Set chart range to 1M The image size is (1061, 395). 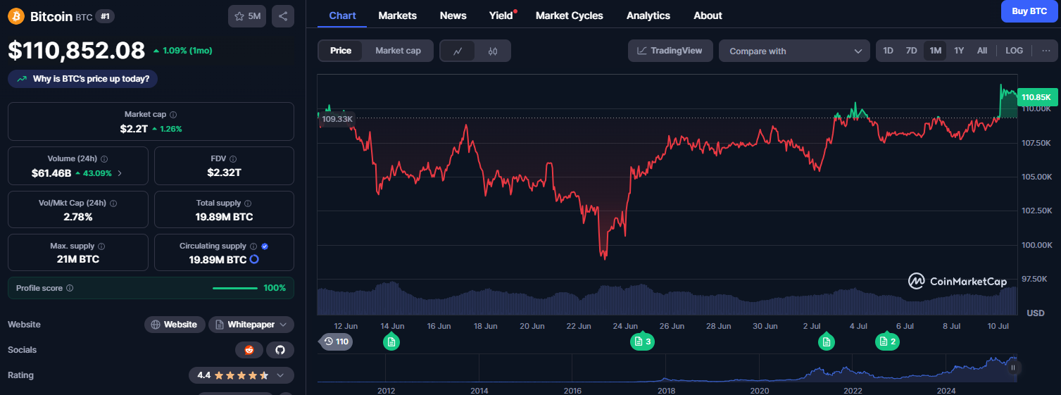[935, 51]
